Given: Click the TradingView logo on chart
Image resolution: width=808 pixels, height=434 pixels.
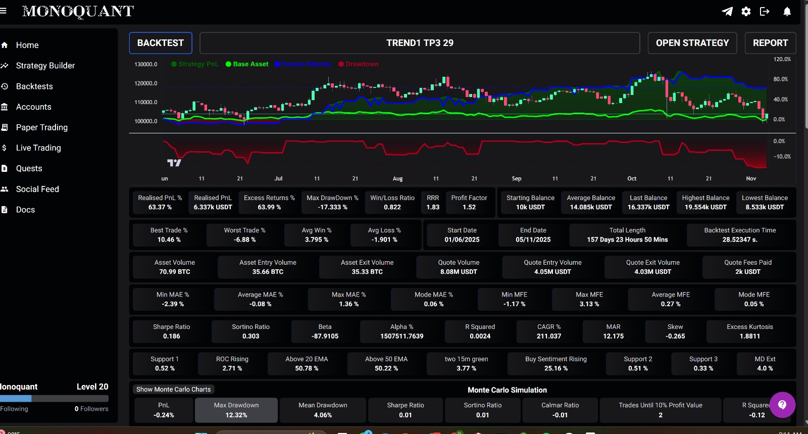Looking at the screenshot, I should point(174,163).
